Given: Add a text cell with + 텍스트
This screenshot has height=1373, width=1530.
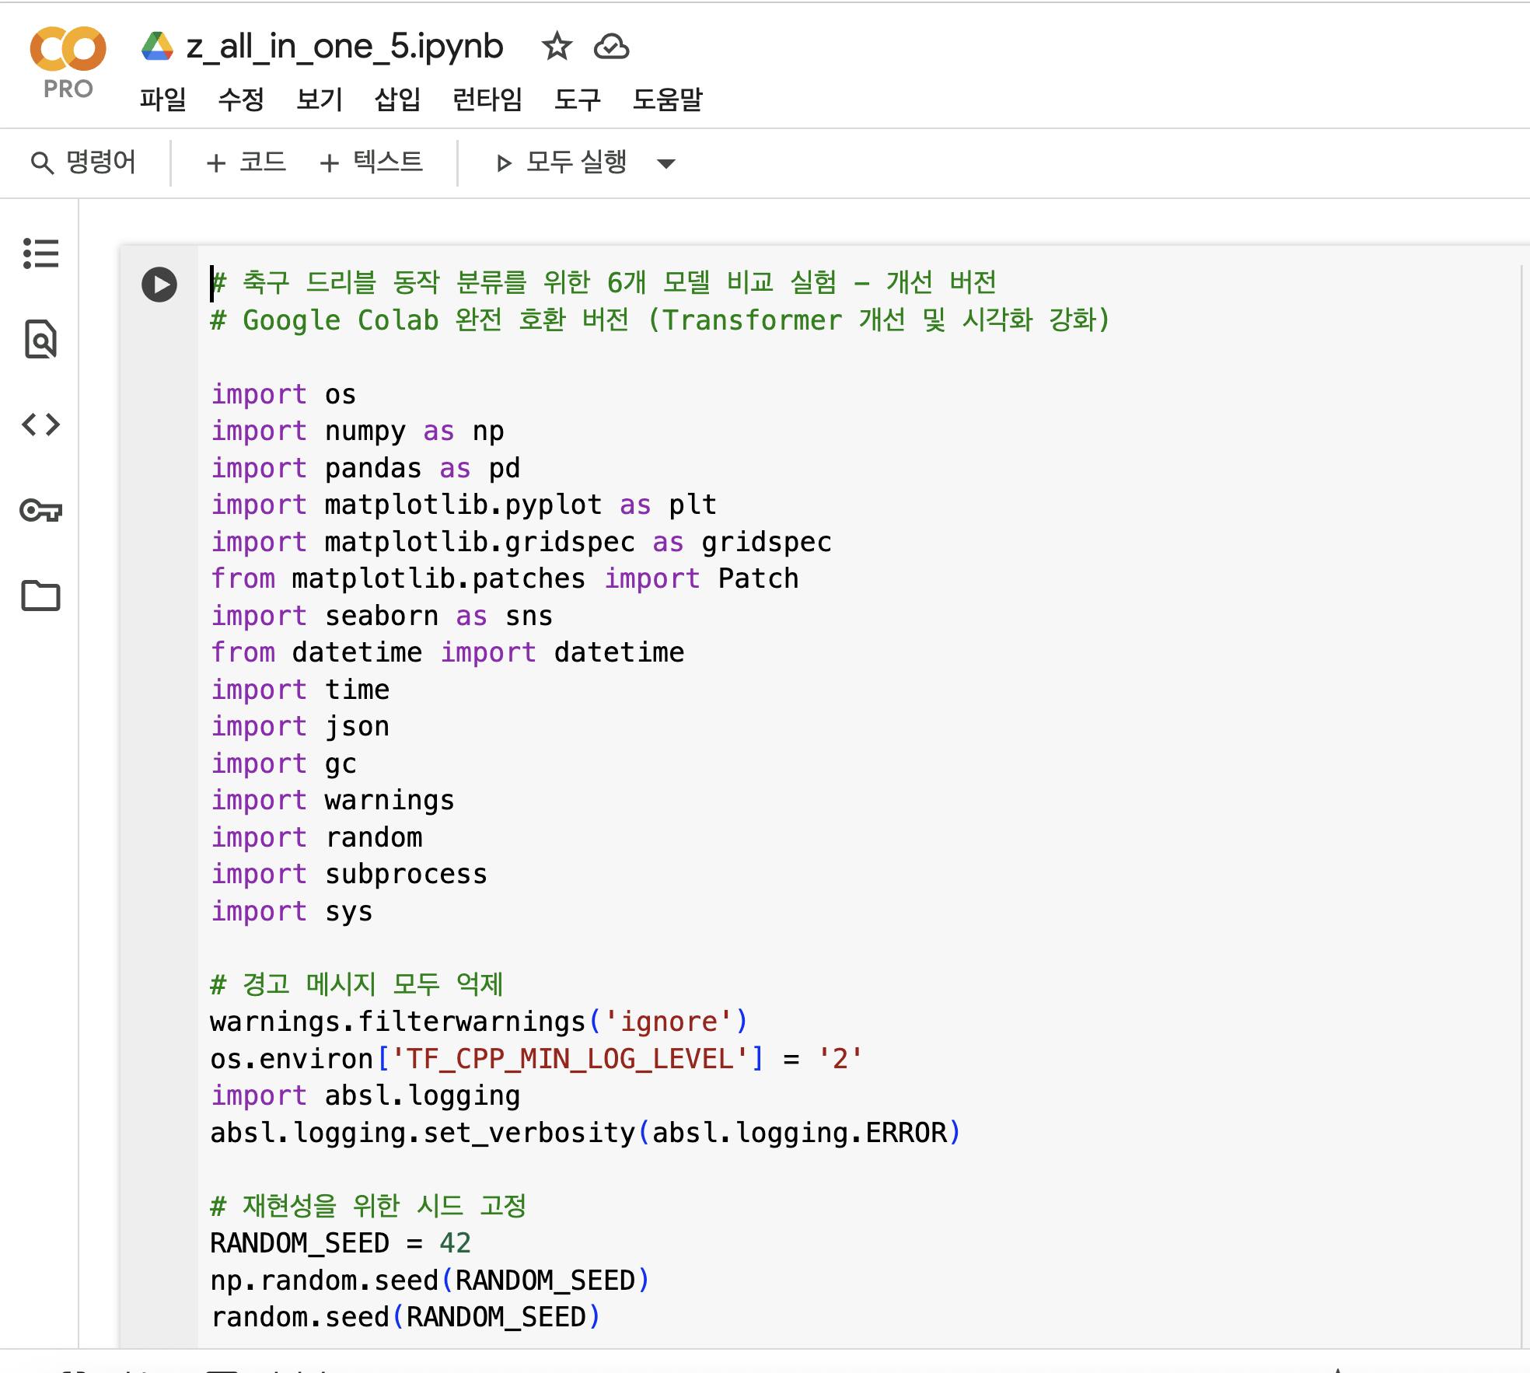Looking at the screenshot, I should (371, 162).
